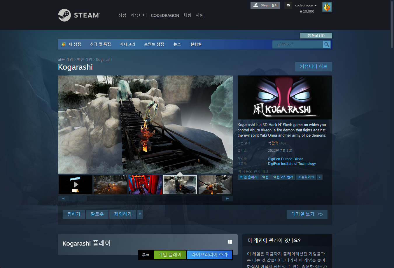The image size is (394, 268).
Task: Open the 뉴스 tab
Action: point(177,44)
